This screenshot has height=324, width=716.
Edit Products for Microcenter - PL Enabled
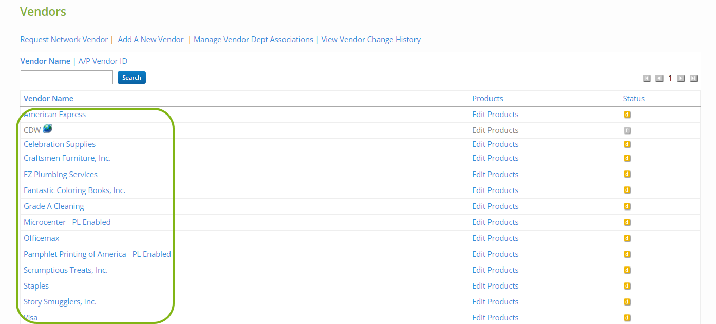[495, 222]
